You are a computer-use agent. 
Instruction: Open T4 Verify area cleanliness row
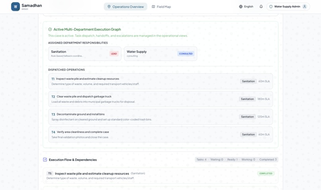pyautogui.click(x=160, y=135)
